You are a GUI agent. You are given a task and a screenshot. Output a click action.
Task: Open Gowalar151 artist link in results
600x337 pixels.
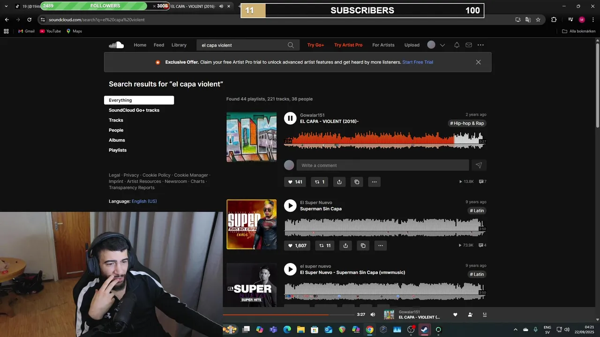[312, 115]
